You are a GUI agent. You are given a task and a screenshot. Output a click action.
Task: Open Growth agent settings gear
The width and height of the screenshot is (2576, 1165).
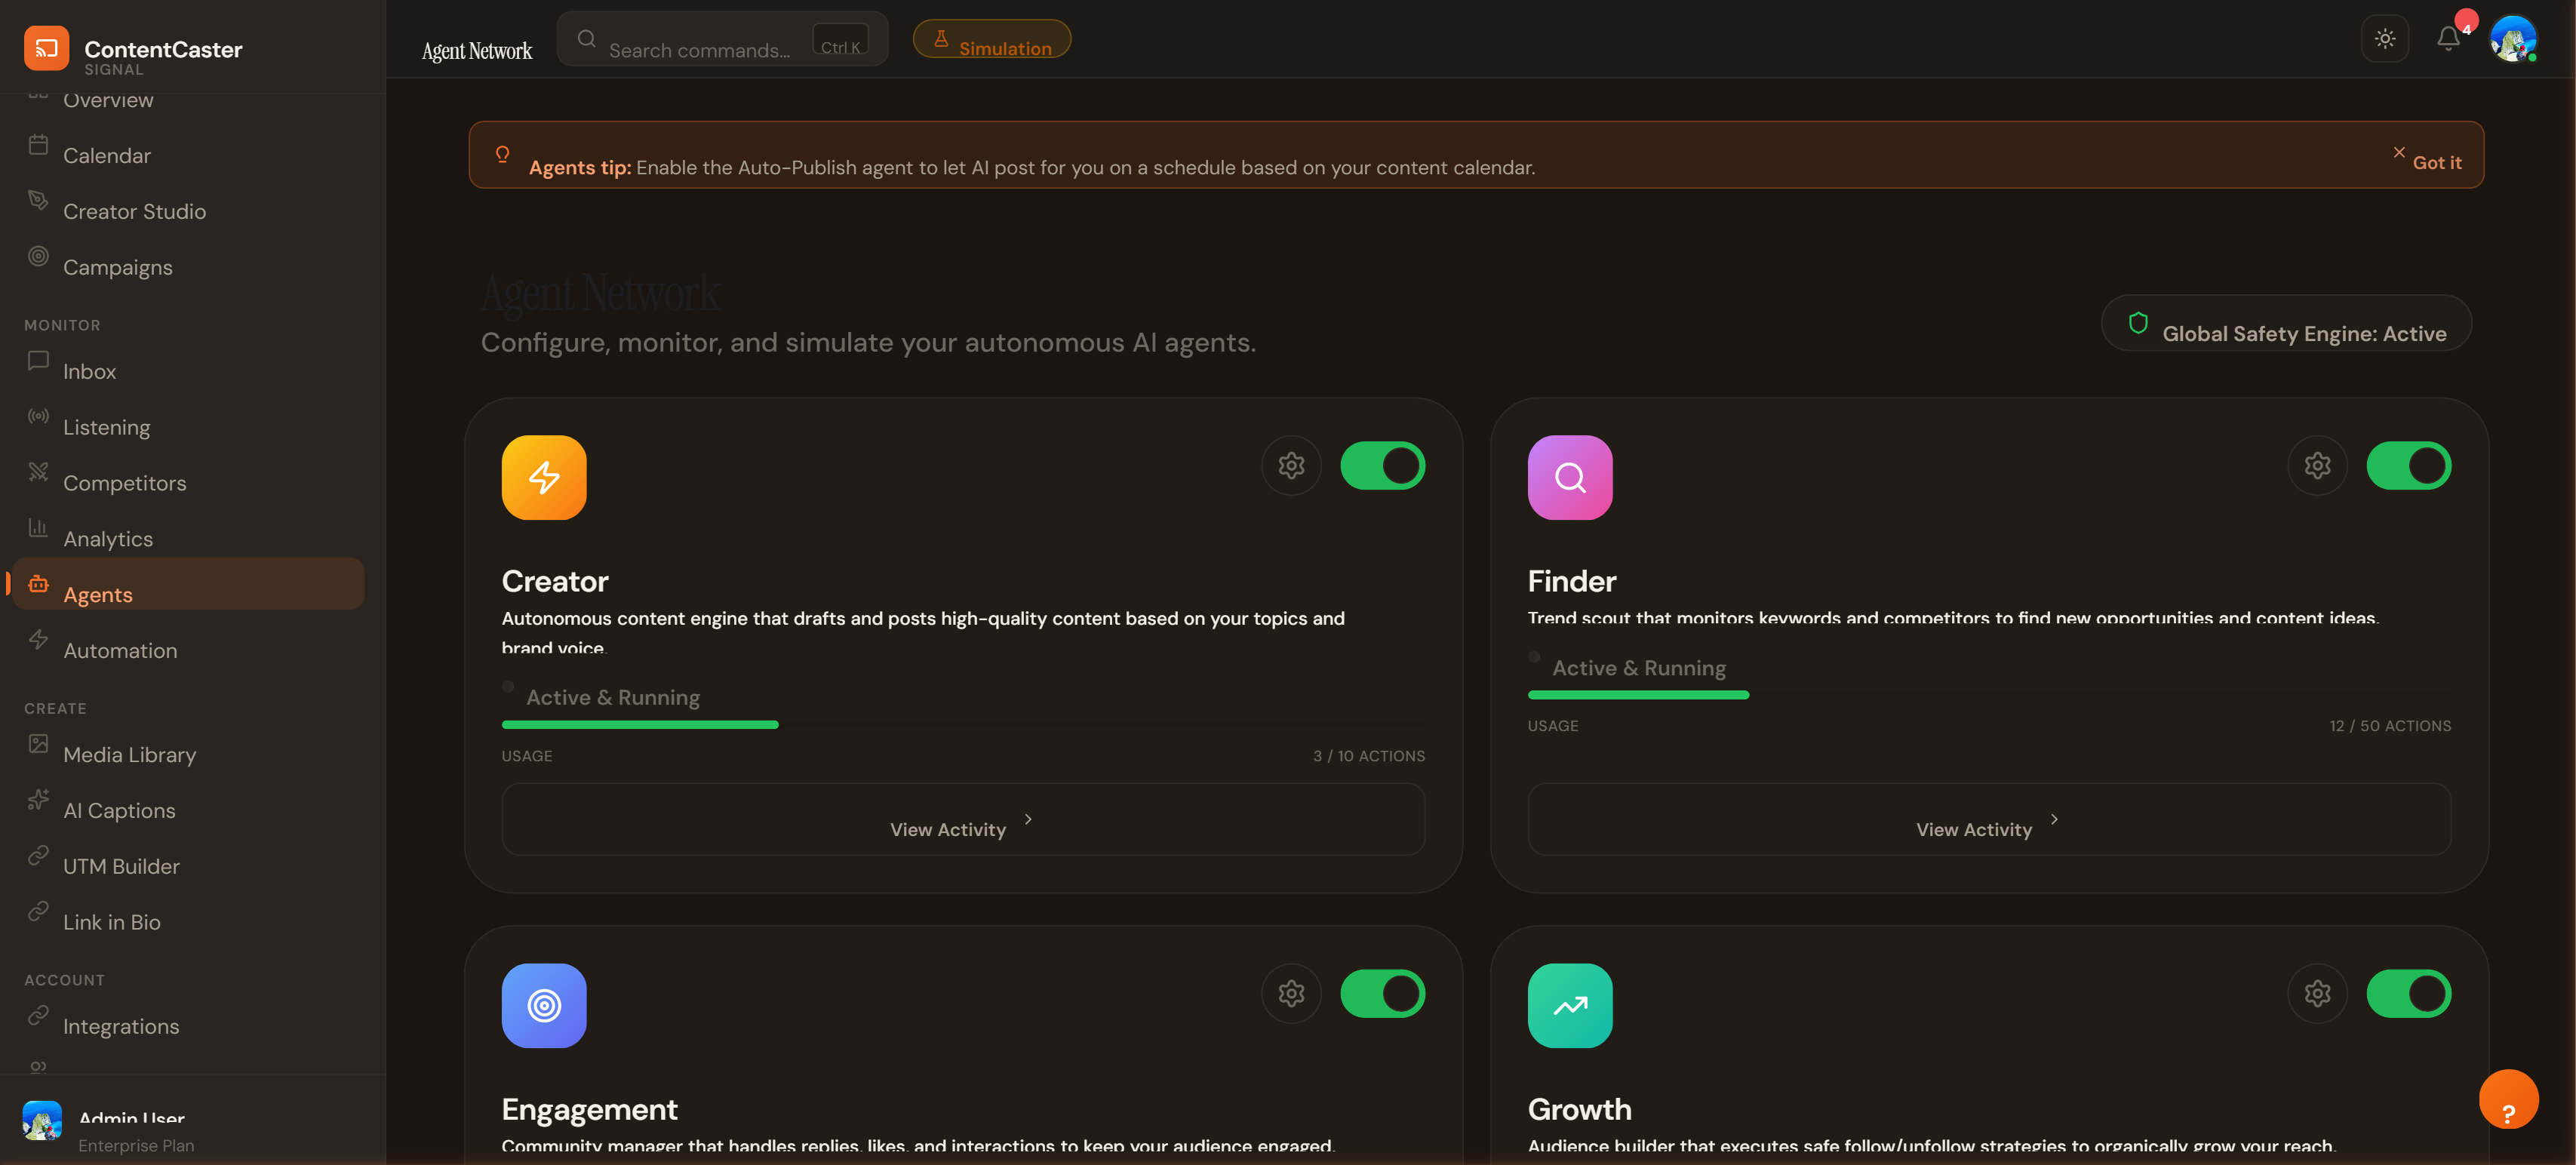[2317, 993]
